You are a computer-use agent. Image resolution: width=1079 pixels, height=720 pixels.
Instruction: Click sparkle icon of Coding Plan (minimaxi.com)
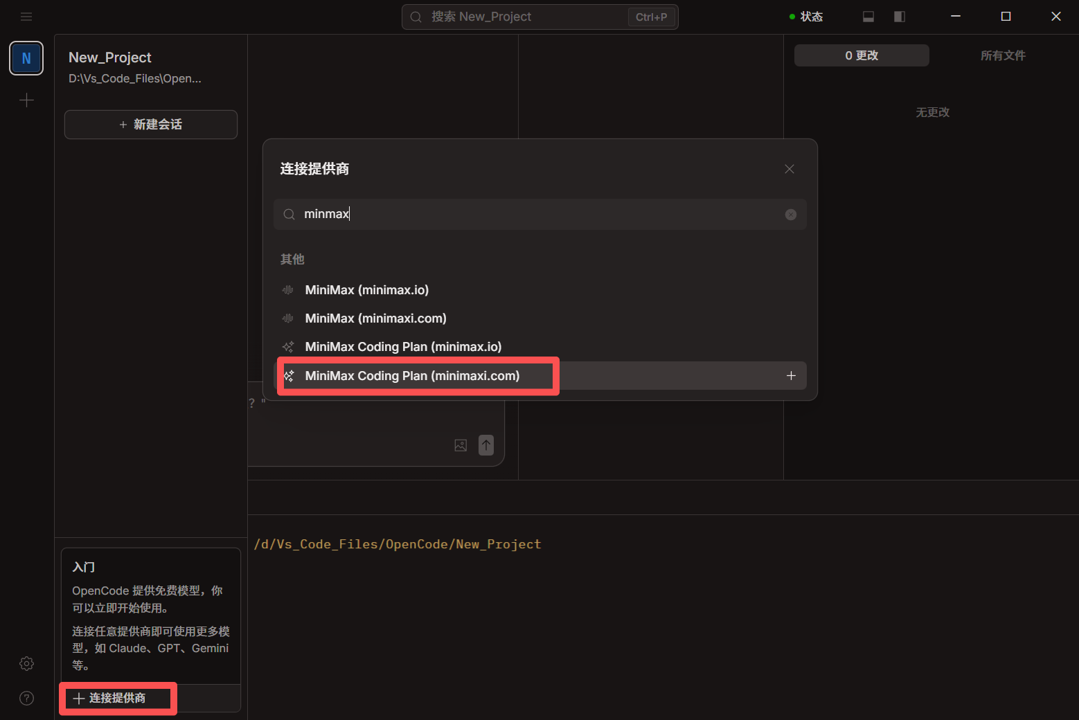[289, 376]
